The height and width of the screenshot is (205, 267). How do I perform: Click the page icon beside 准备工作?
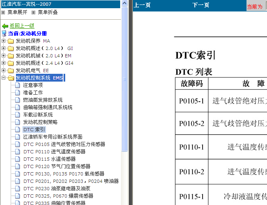(x=17, y=92)
